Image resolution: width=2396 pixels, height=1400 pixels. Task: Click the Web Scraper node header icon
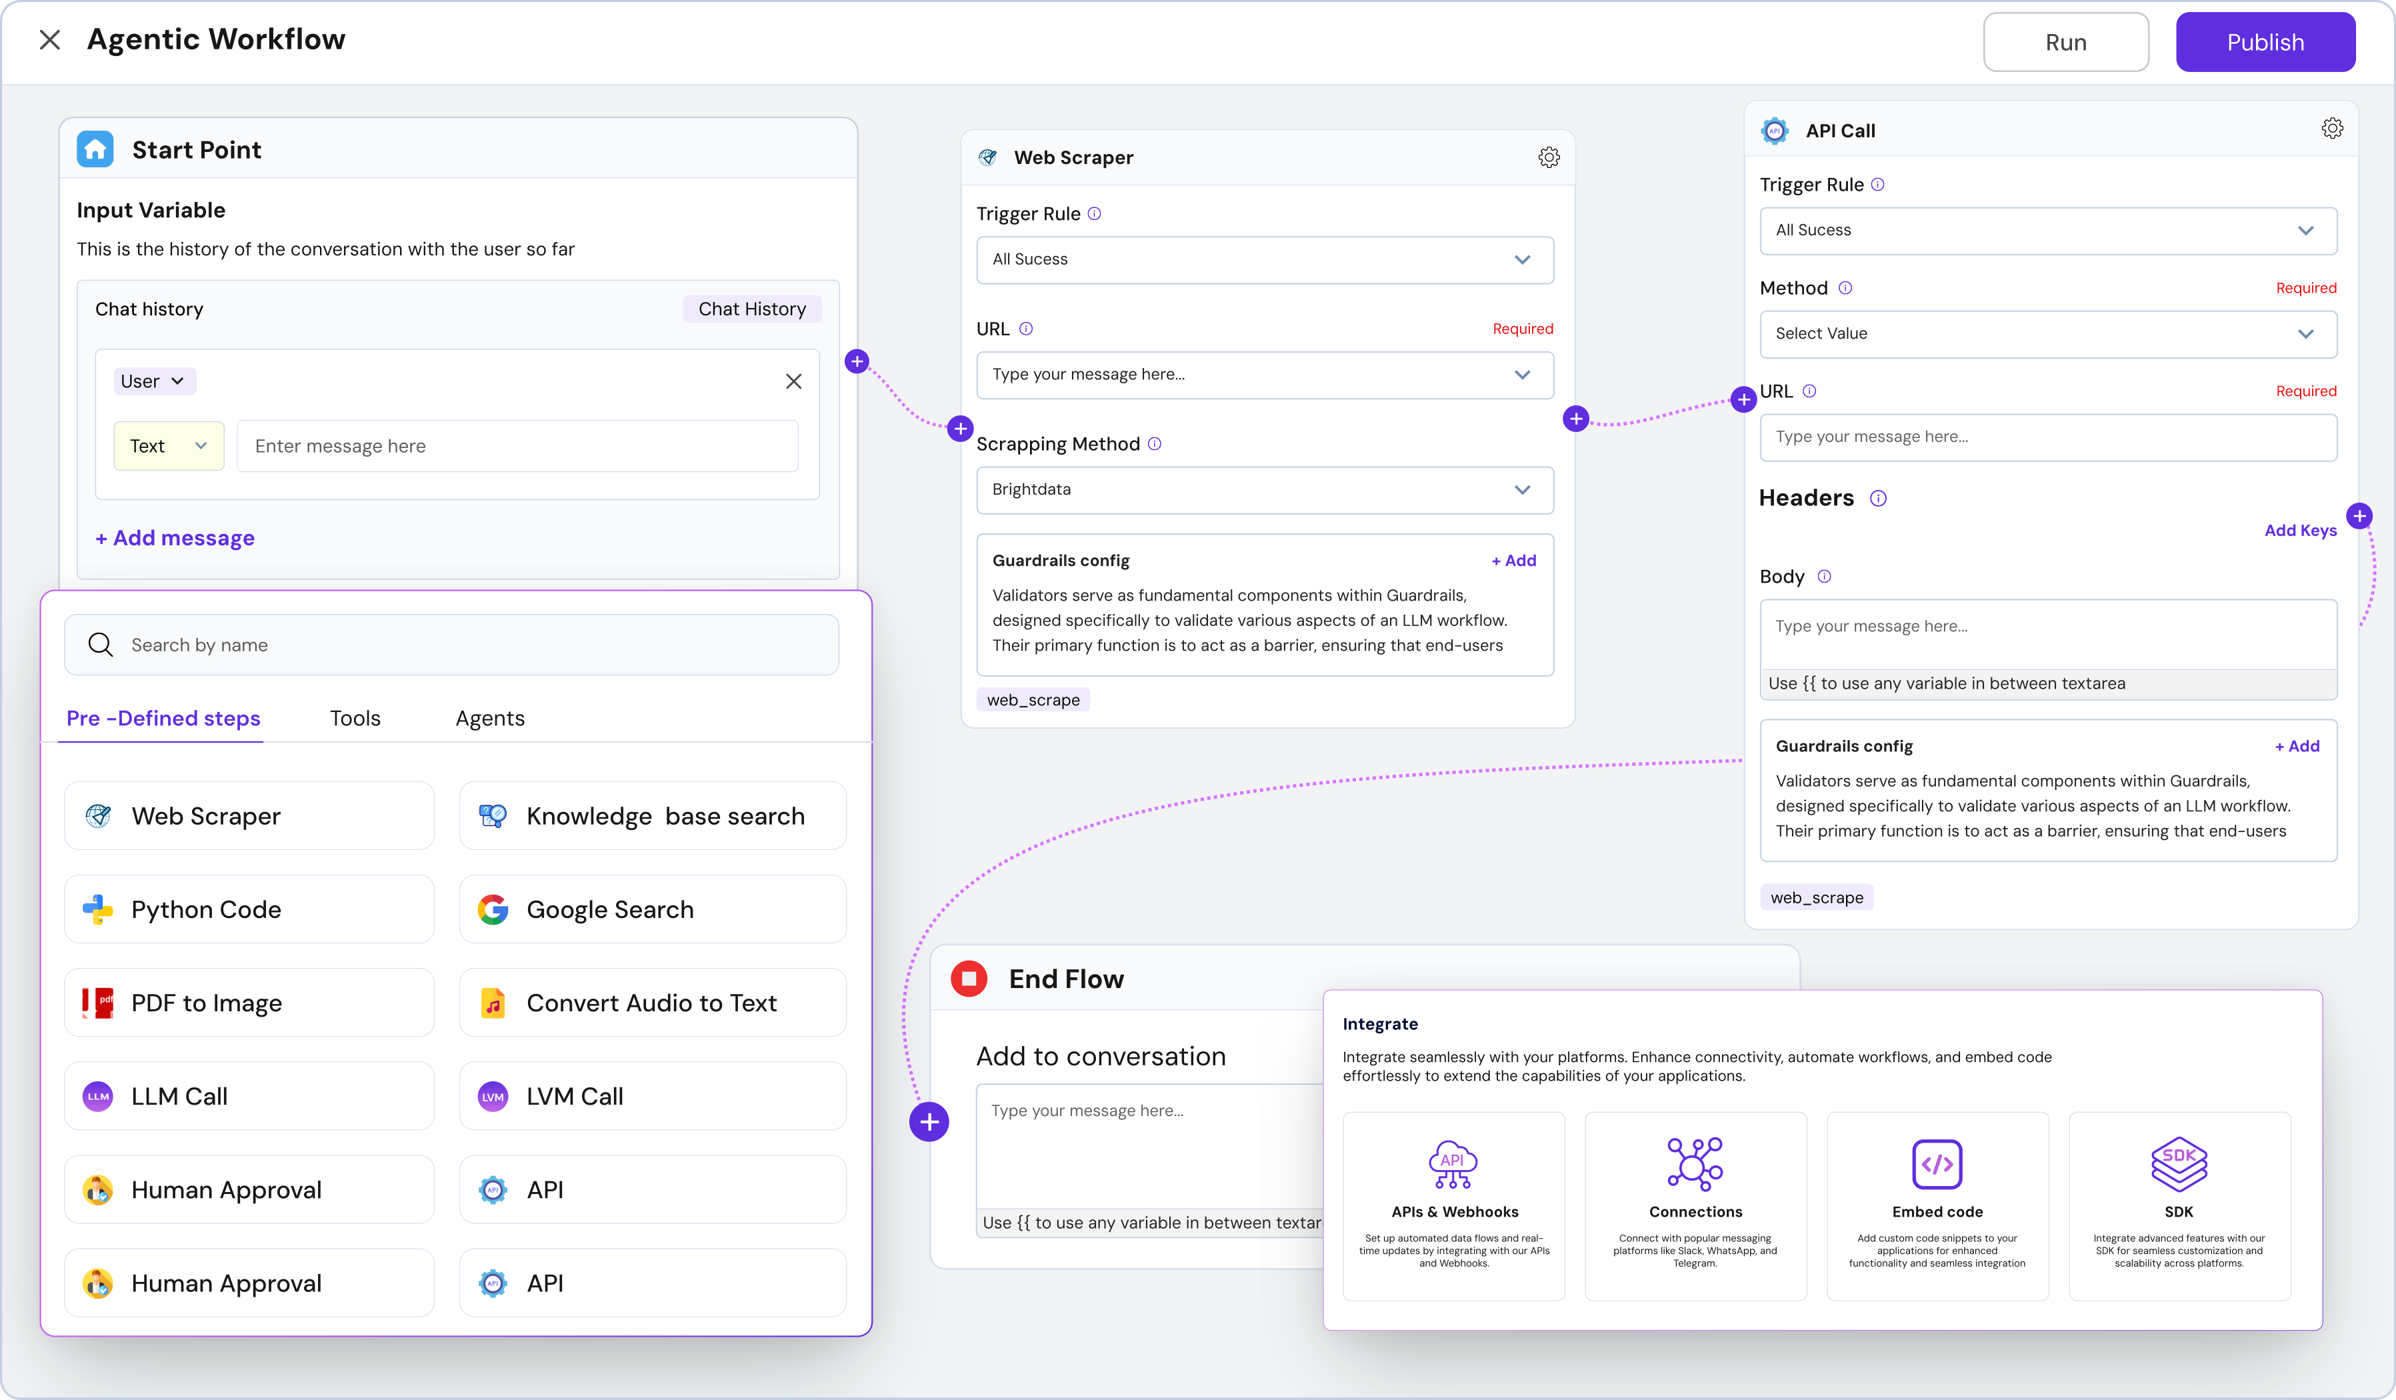988,158
